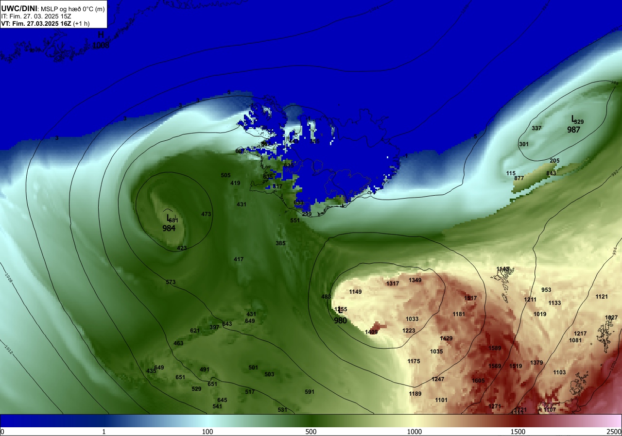Click the high pressure H 1008 marker

click(101, 40)
